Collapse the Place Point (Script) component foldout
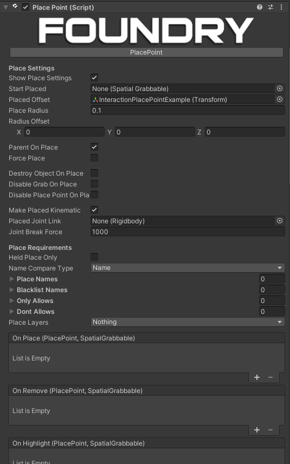 click(5, 7)
